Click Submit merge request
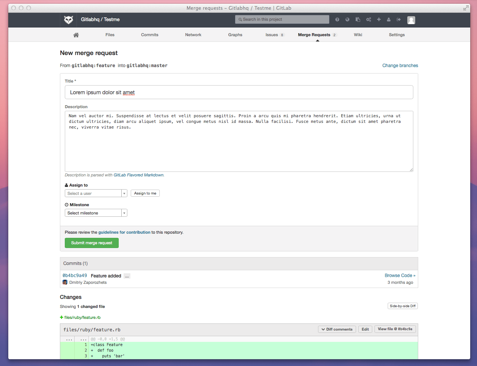This screenshot has width=477, height=366. click(92, 243)
